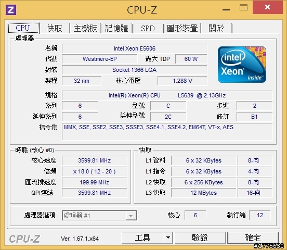Viewport: 287px width, 250px height.
Task: Minimize the CPU-Z window
Action: pos(226,9)
